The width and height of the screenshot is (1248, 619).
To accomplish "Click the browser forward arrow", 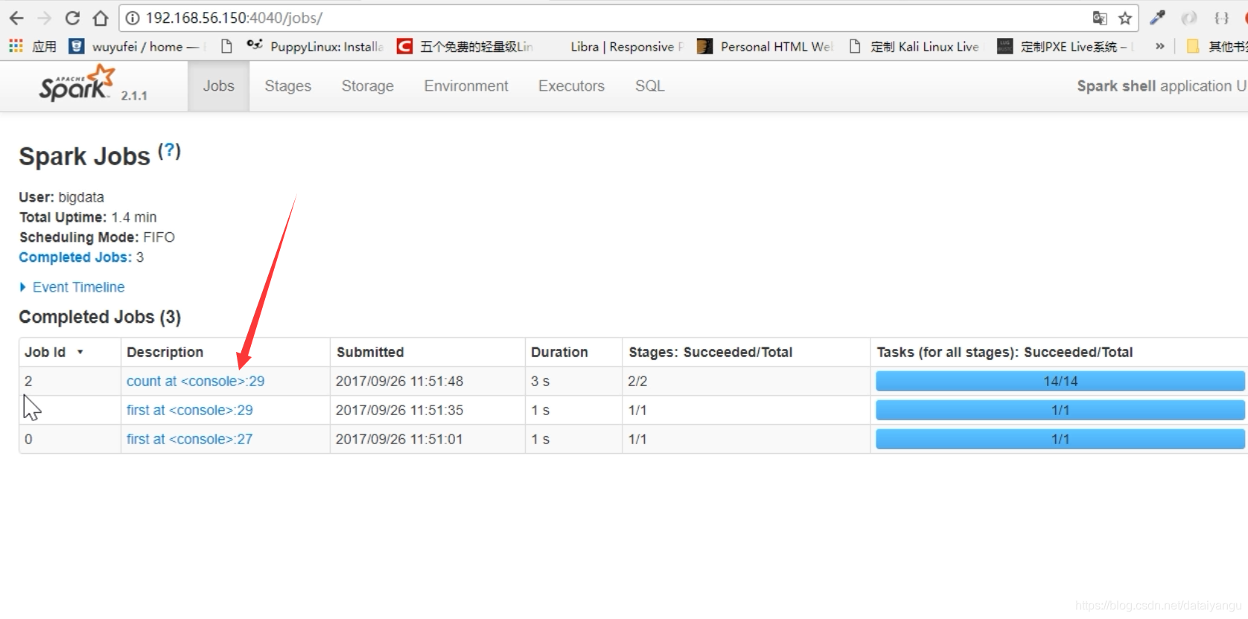I will tap(45, 18).
